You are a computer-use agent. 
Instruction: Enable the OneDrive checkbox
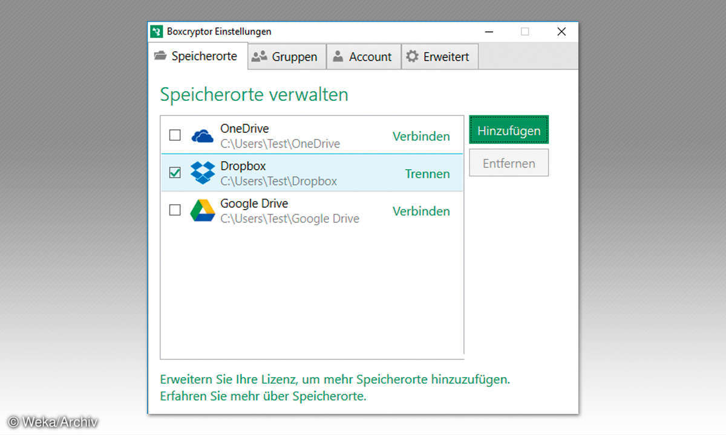click(x=175, y=135)
